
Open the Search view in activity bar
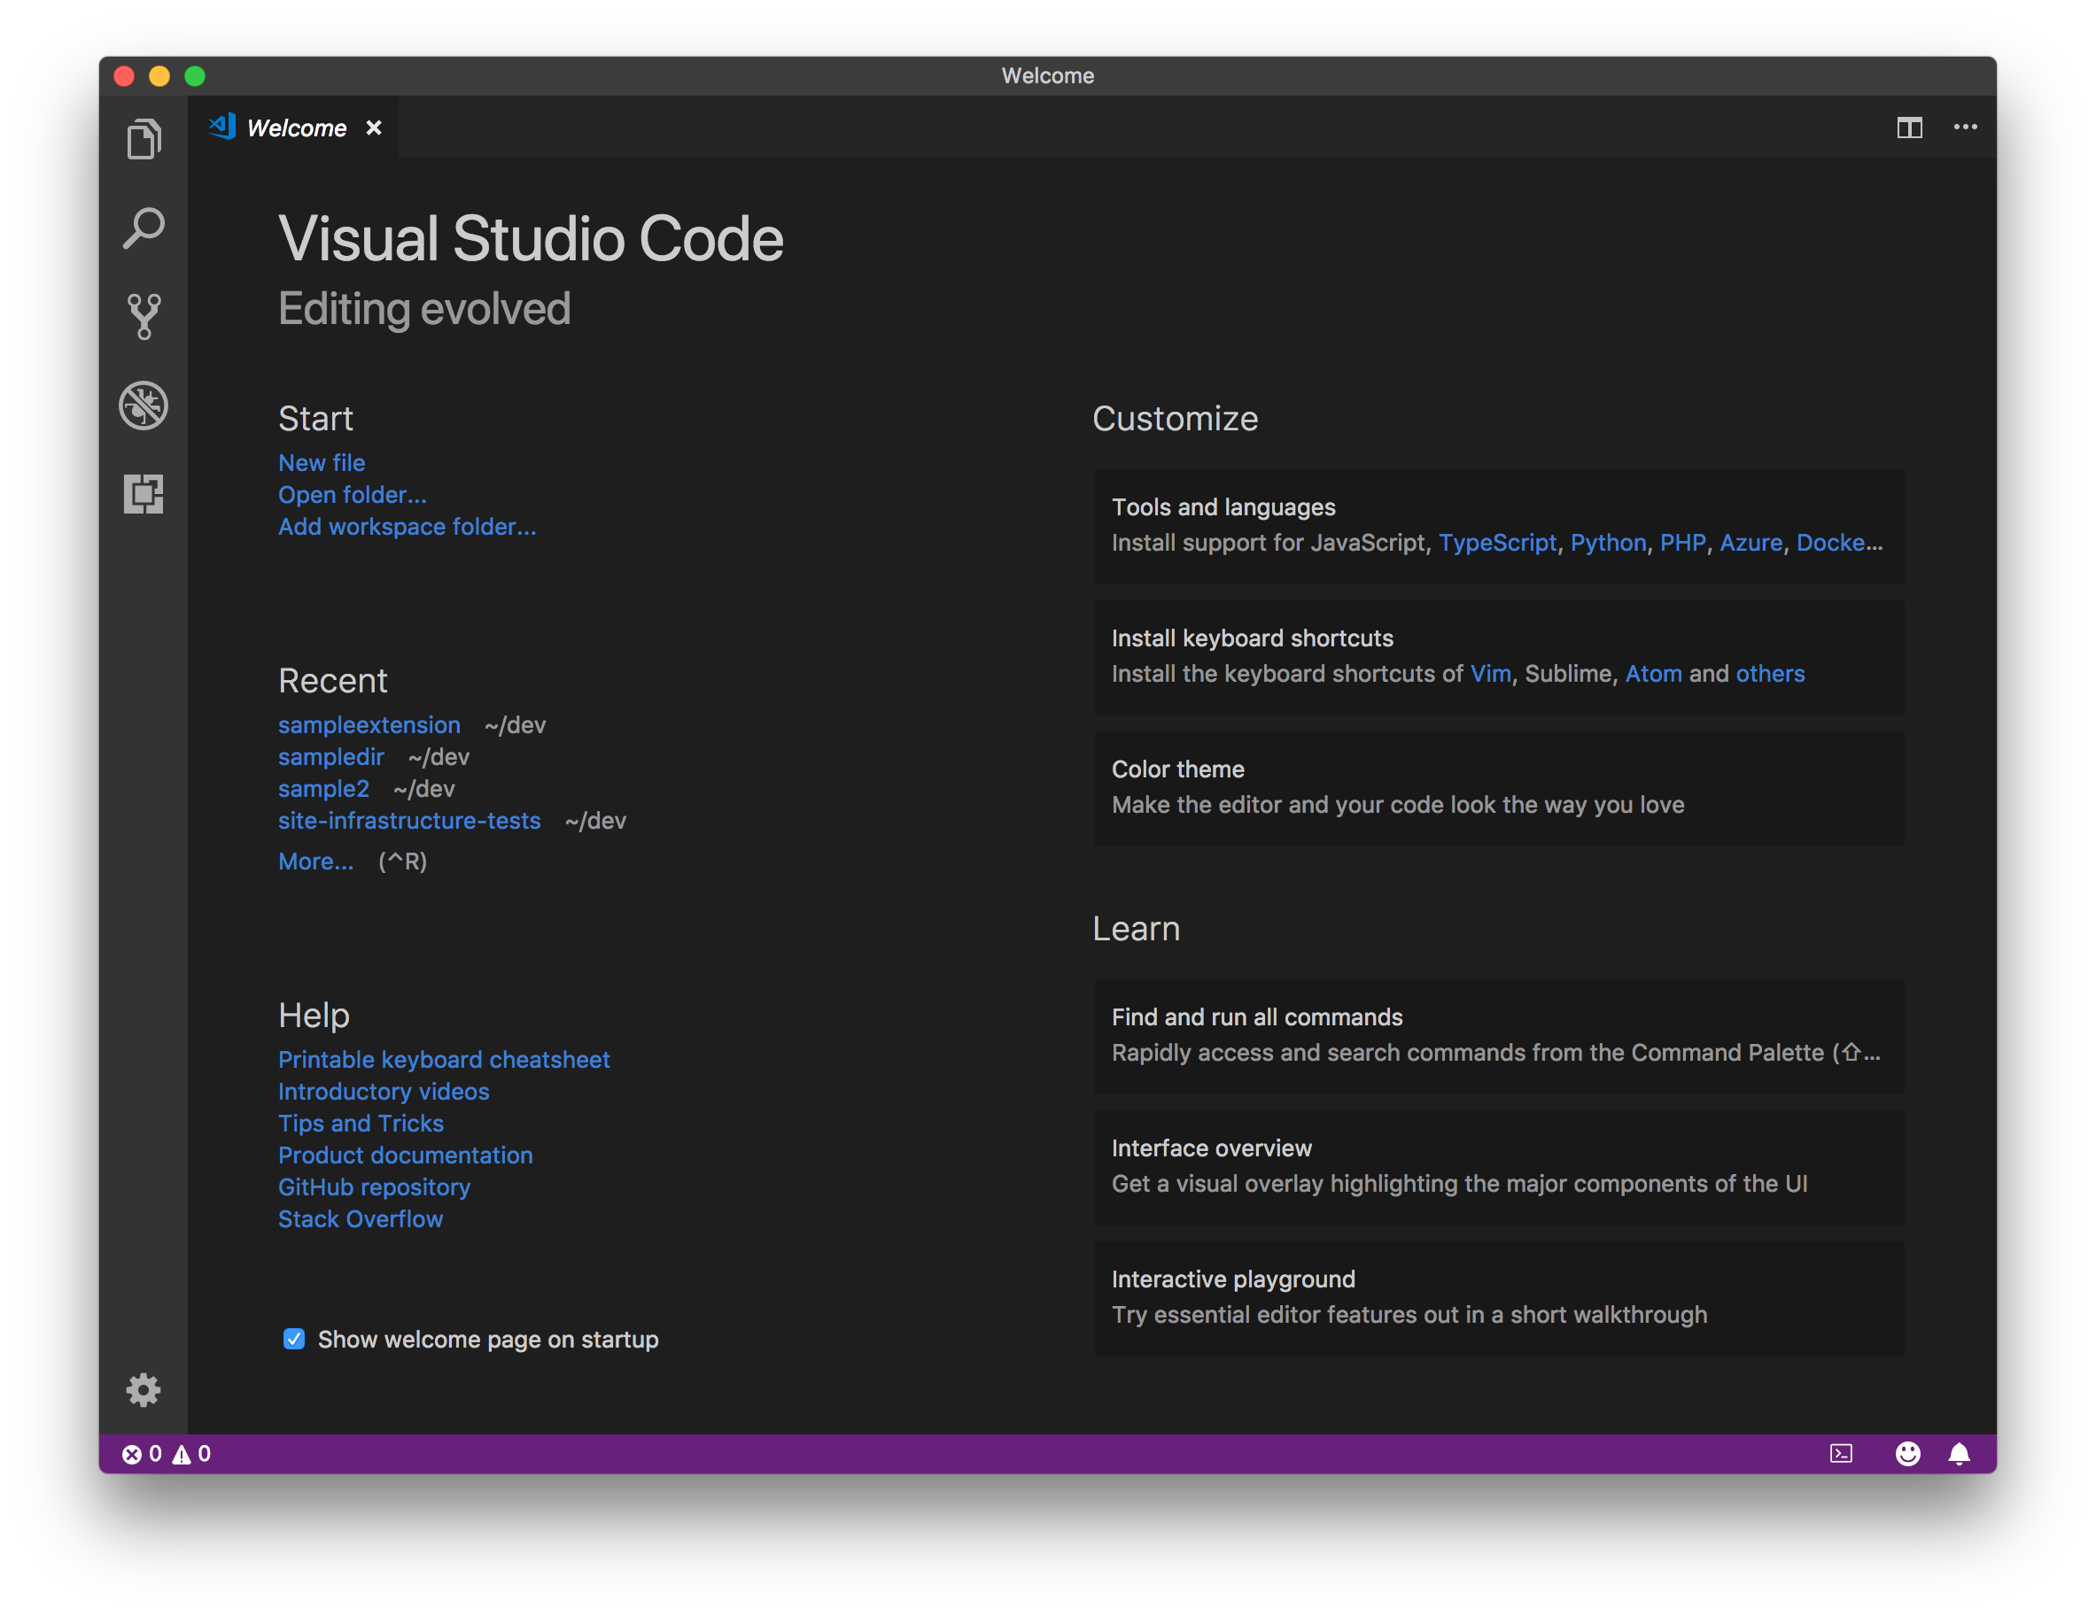[143, 228]
